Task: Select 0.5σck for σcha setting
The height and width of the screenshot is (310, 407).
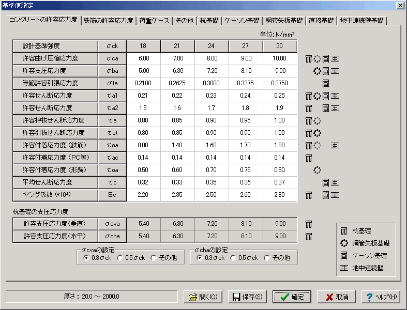Action: tap(233, 257)
